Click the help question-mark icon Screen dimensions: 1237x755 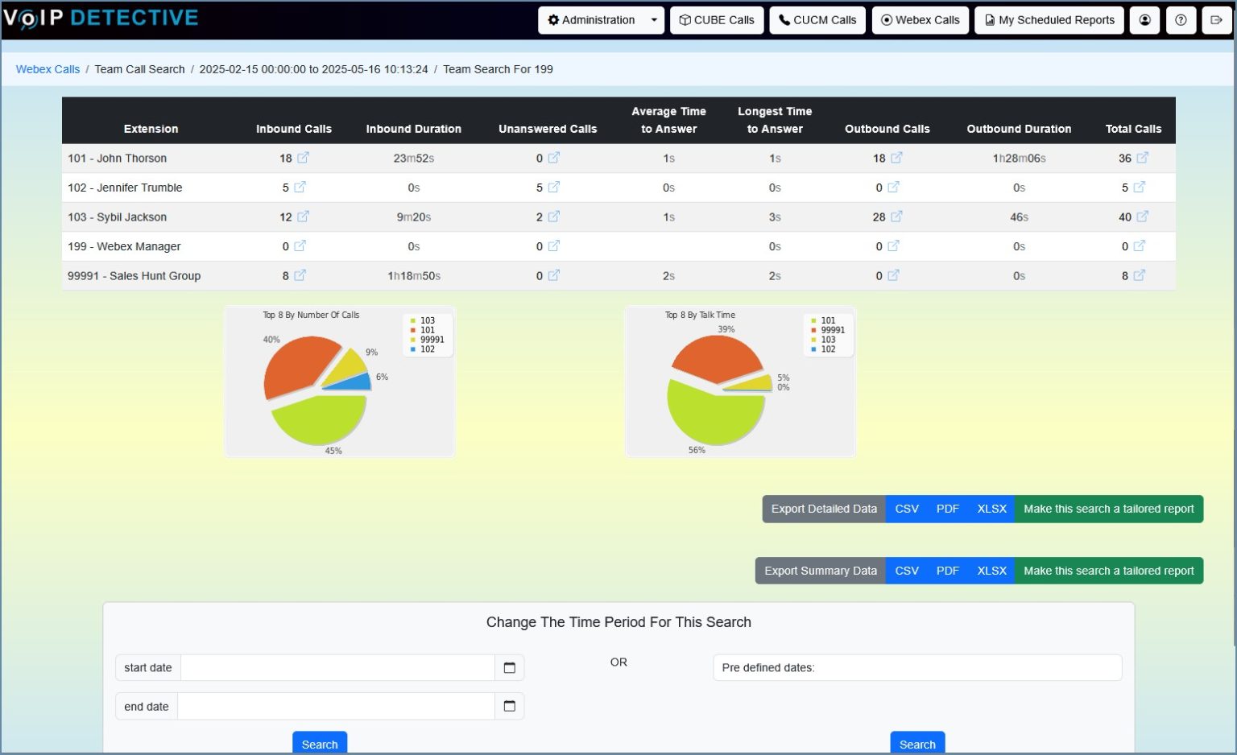pos(1181,20)
